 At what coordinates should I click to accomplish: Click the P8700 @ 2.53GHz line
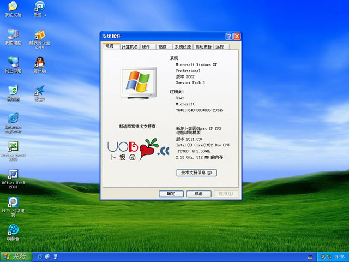[x=194, y=151]
